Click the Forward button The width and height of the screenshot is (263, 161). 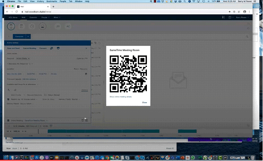point(43,48)
